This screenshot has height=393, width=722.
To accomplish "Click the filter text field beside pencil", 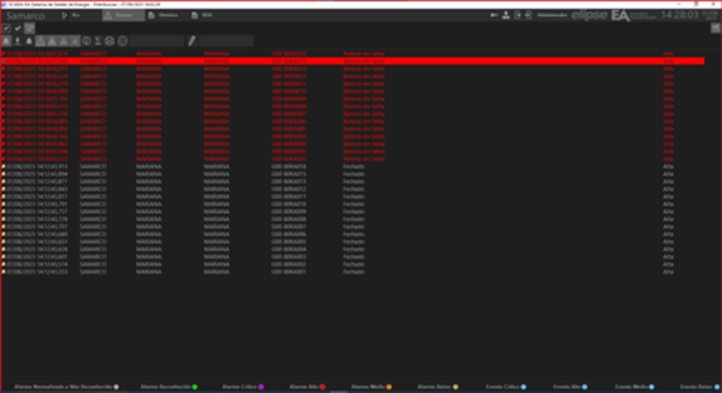I will 226,41.
